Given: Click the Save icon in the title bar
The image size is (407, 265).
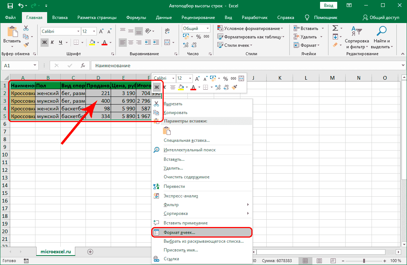Looking at the screenshot, I should click(10, 6).
